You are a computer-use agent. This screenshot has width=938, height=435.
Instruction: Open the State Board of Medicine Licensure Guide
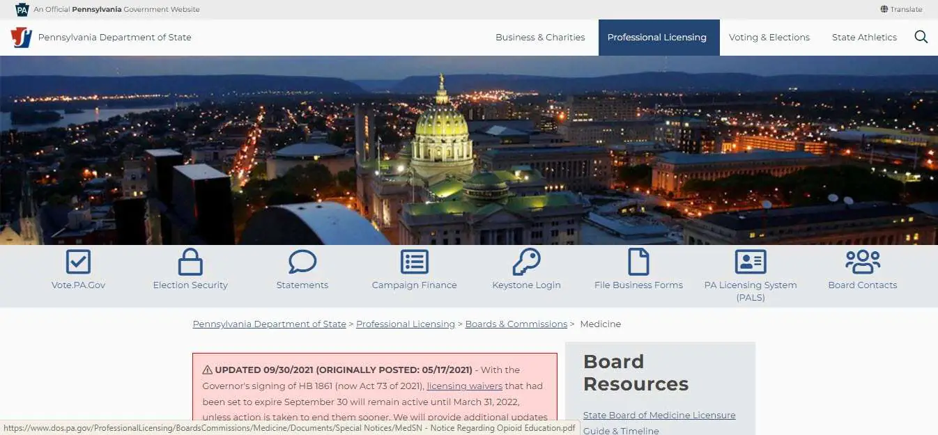point(659,415)
